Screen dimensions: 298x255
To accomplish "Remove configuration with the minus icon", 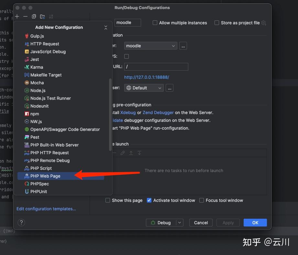I will pos(26,17).
